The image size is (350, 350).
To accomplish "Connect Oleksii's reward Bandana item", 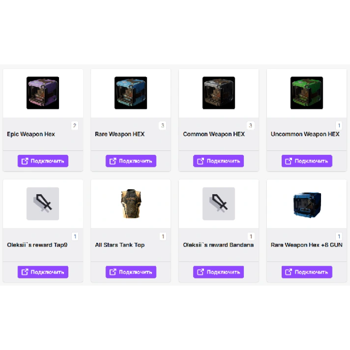I will point(219,272).
